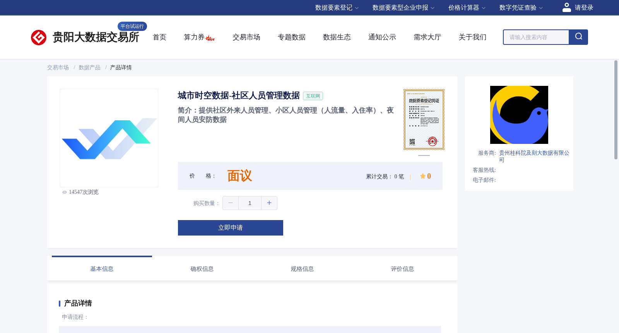The width and height of the screenshot is (619, 333).
Task: Click the search magnifier button
Action: (578, 37)
